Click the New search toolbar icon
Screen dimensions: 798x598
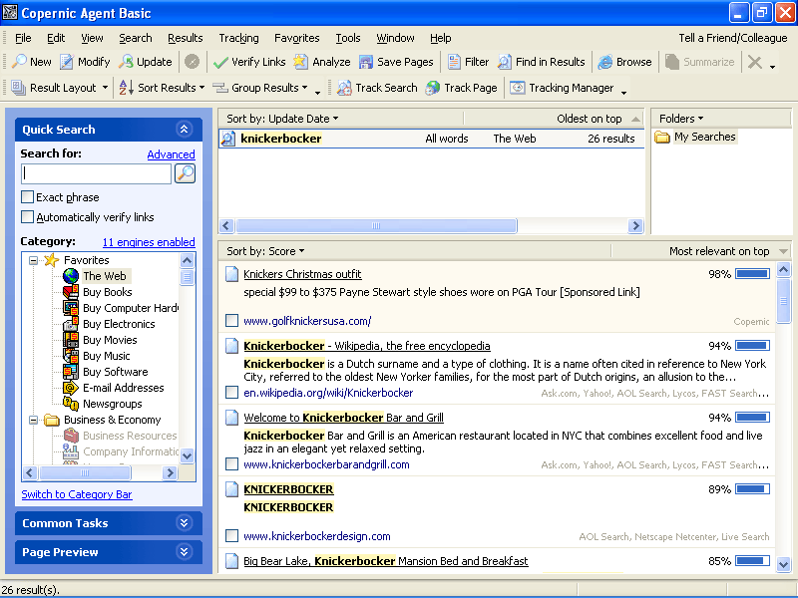click(x=19, y=62)
